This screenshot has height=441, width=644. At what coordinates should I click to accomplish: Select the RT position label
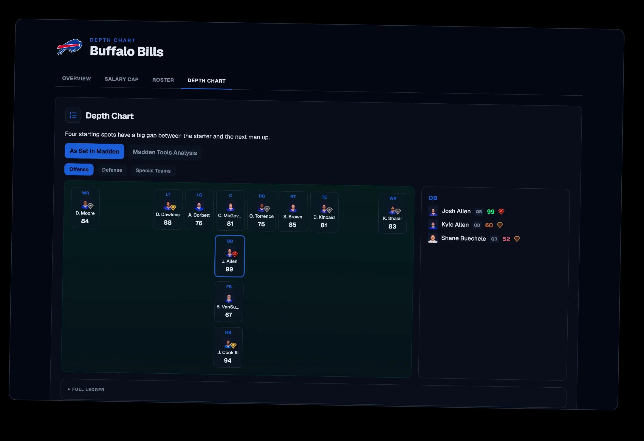click(x=293, y=197)
